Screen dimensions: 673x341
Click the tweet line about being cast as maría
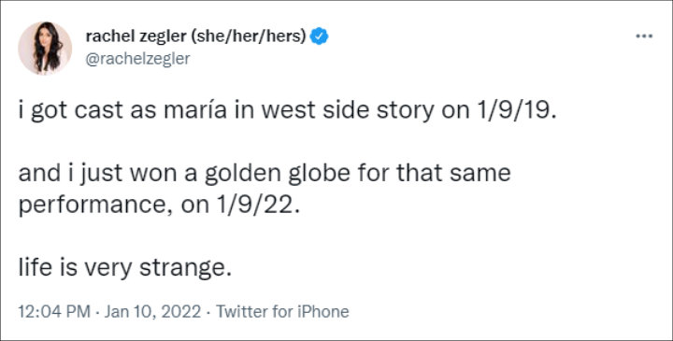287,111
